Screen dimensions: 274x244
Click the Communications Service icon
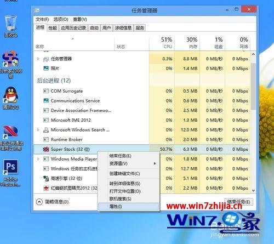click(46, 101)
